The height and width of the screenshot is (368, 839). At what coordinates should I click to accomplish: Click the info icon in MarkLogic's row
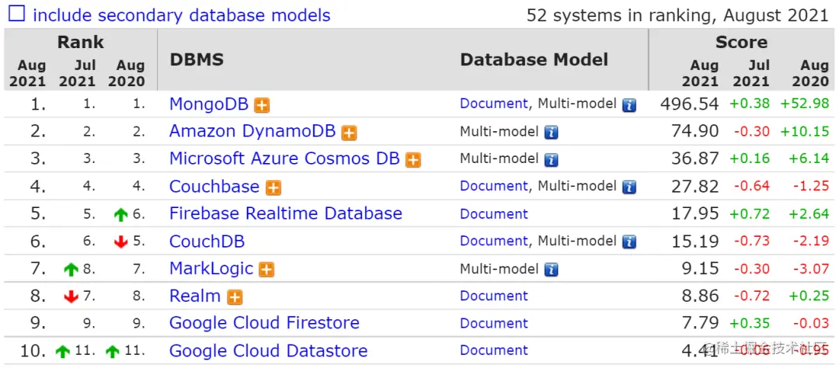click(x=552, y=269)
